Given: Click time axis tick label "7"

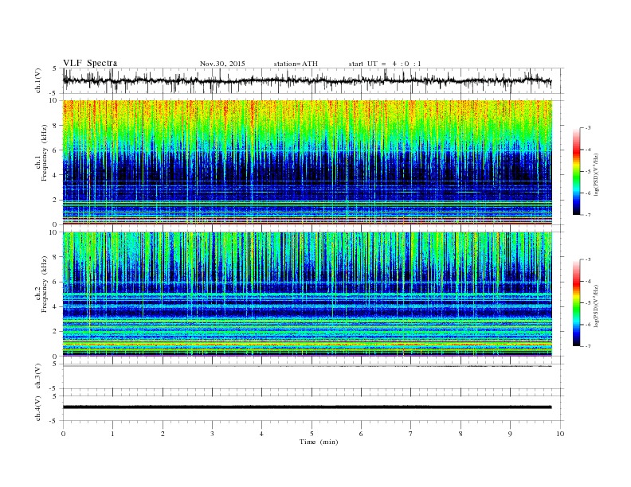Looking at the screenshot, I should (x=411, y=434).
